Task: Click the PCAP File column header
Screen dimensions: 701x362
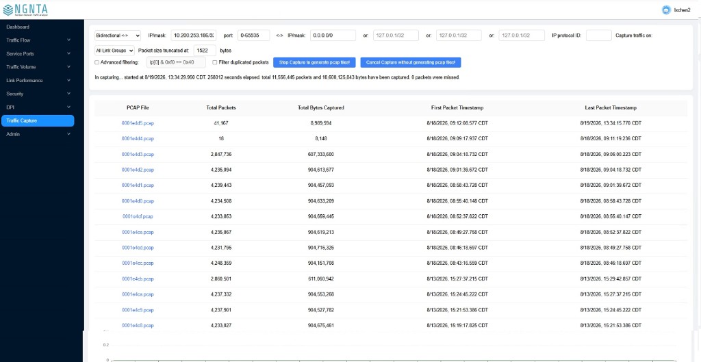Action: coord(138,107)
